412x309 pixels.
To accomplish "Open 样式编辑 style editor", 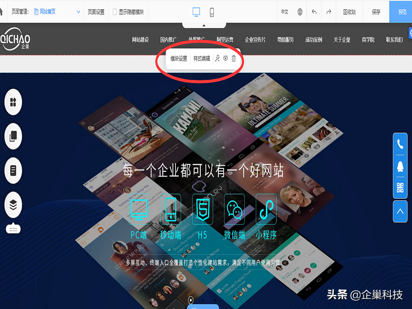I will point(201,58).
